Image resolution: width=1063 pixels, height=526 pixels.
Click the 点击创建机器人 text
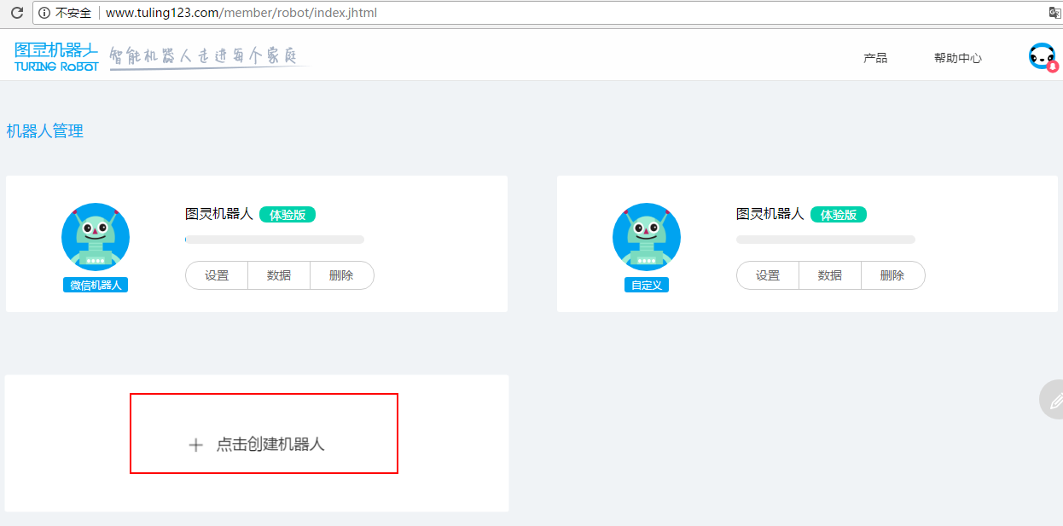point(270,444)
